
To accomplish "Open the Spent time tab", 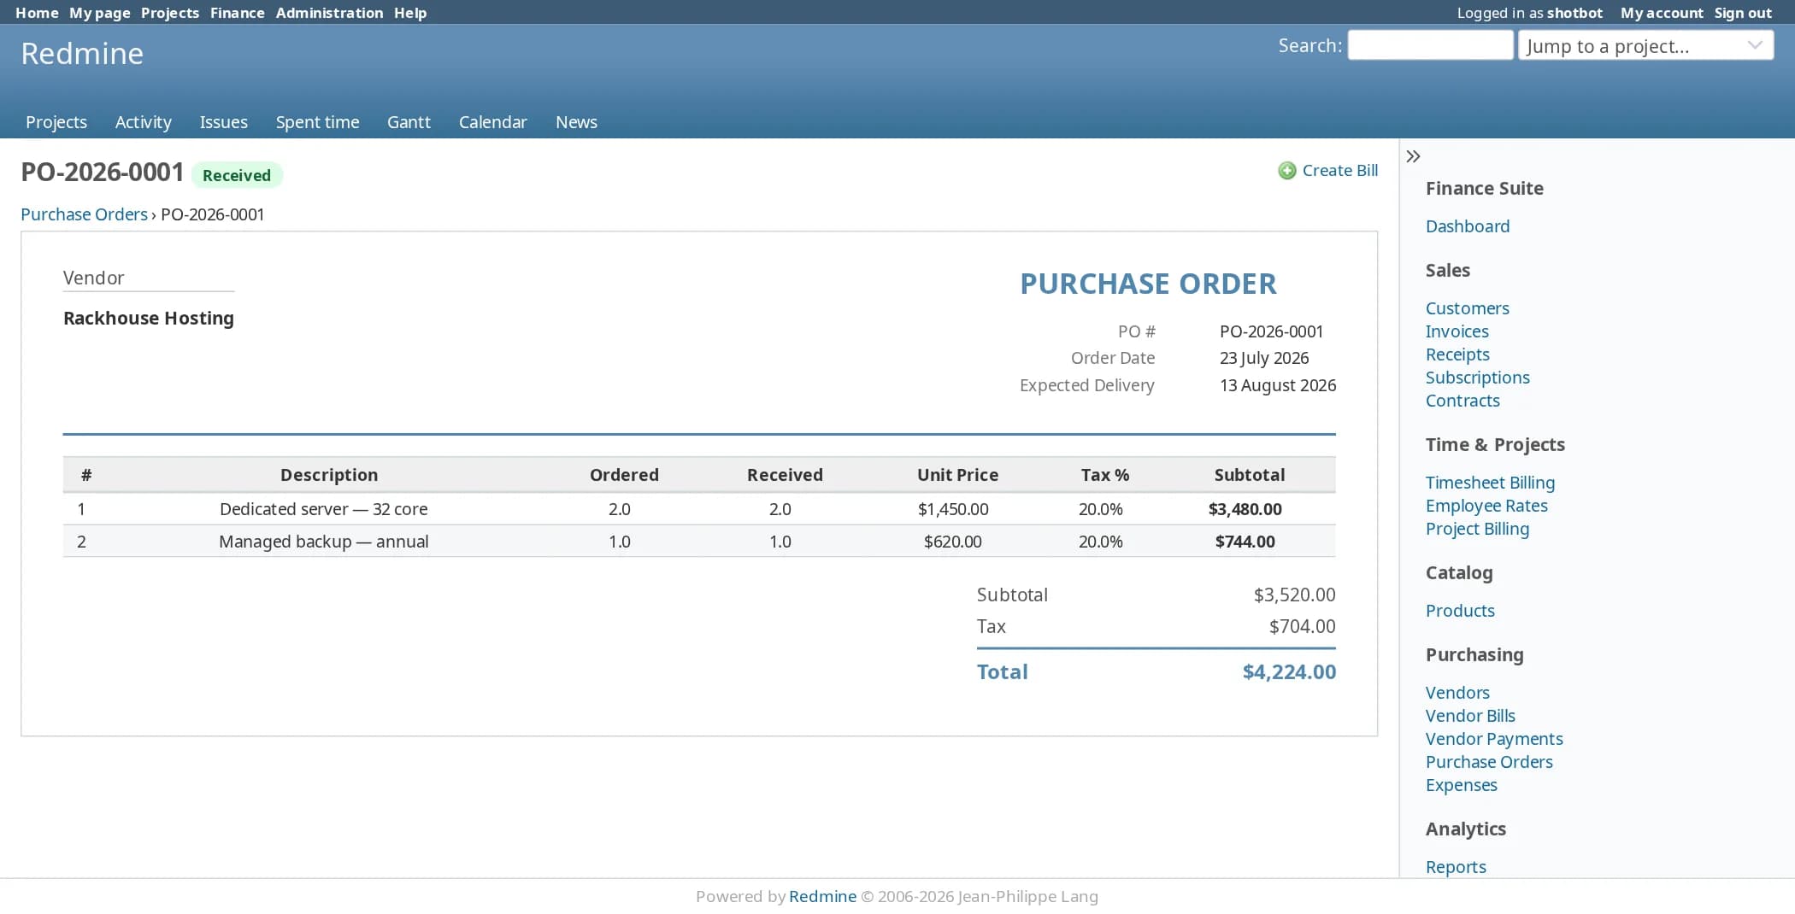I will 317,122.
